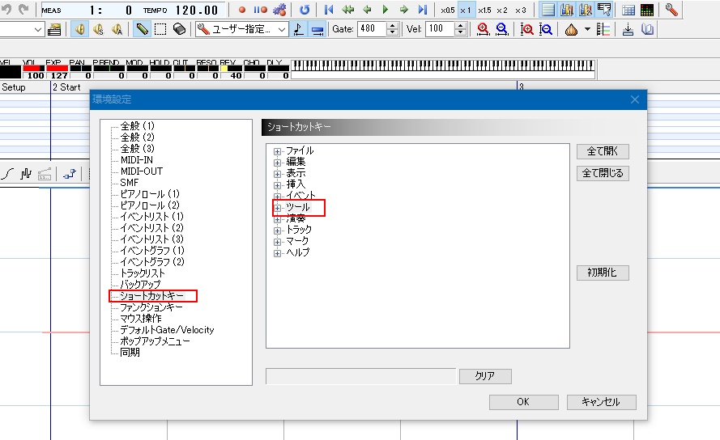This screenshot has height=440, width=720.
Task: Expand the 表示 shortcut category
Action: 277,174
